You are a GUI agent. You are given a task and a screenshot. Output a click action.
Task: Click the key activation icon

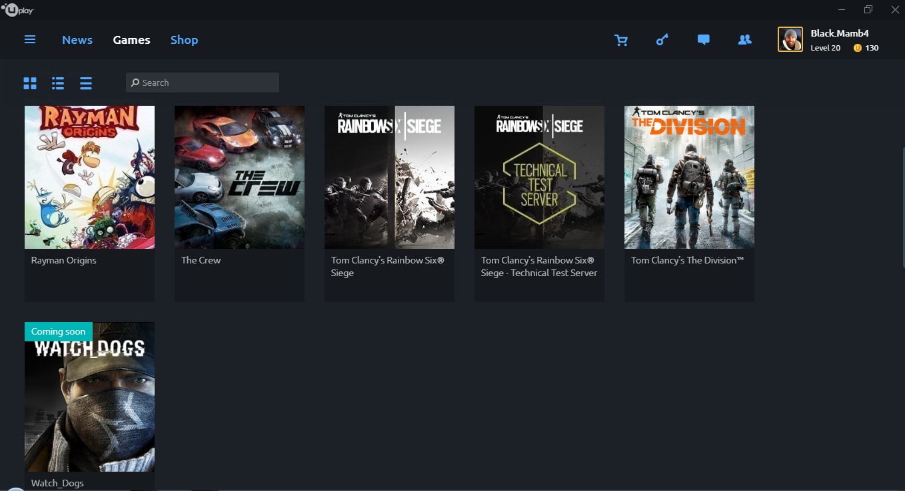pos(662,40)
